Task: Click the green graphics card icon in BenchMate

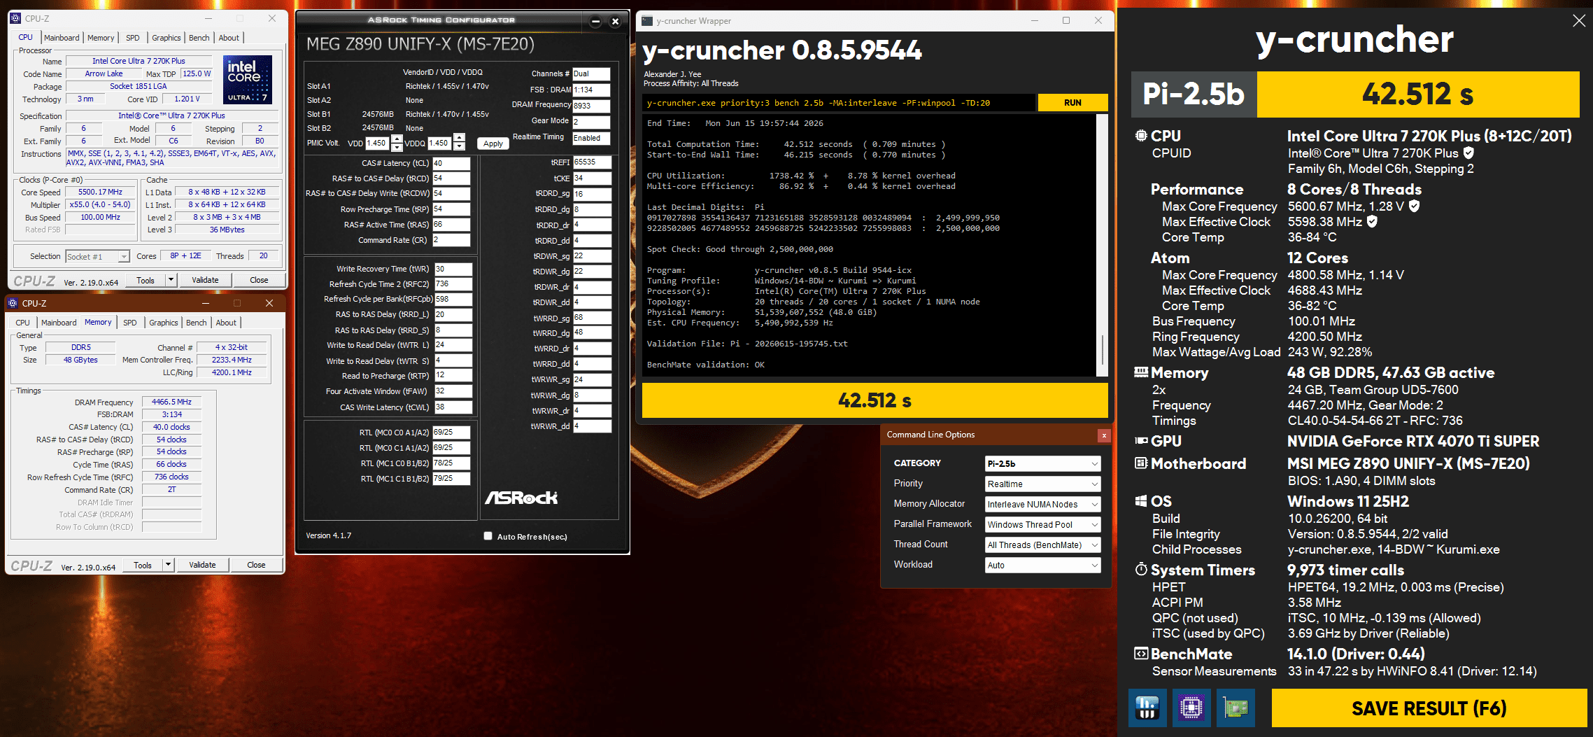Action: [x=1236, y=708]
